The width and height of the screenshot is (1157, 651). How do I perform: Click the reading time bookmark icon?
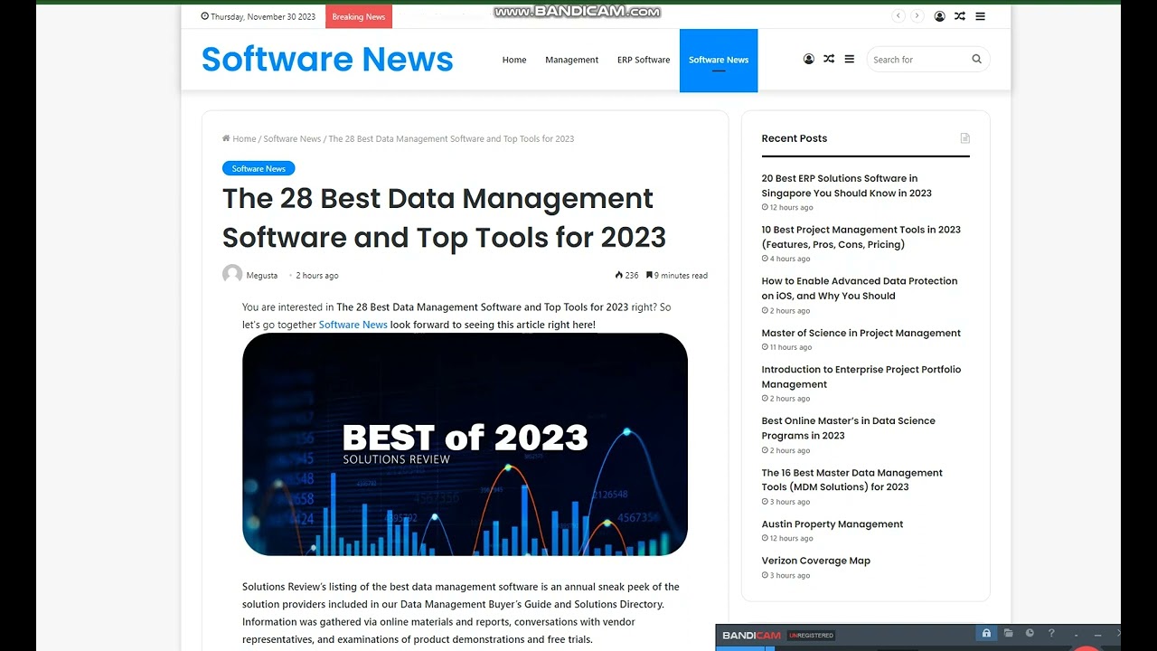tap(649, 275)
